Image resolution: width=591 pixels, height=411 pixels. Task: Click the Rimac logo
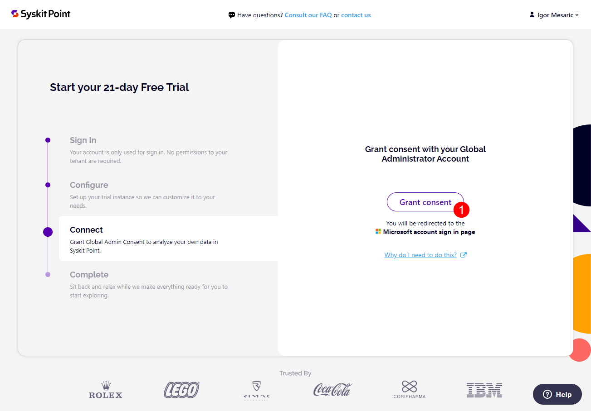(257, 390)
